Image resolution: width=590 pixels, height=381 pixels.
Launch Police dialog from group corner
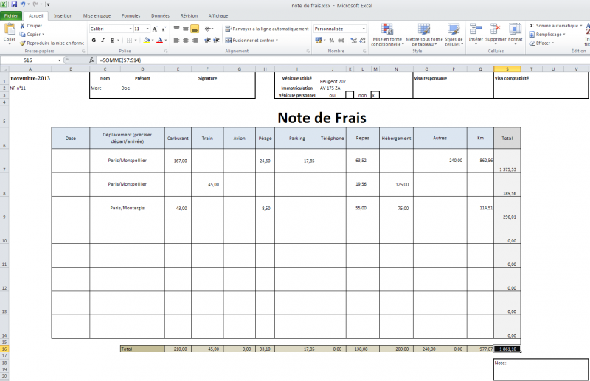(x=166, y=51)
